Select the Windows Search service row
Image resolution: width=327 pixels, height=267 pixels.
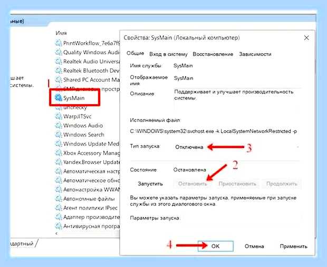coord(80,134)
